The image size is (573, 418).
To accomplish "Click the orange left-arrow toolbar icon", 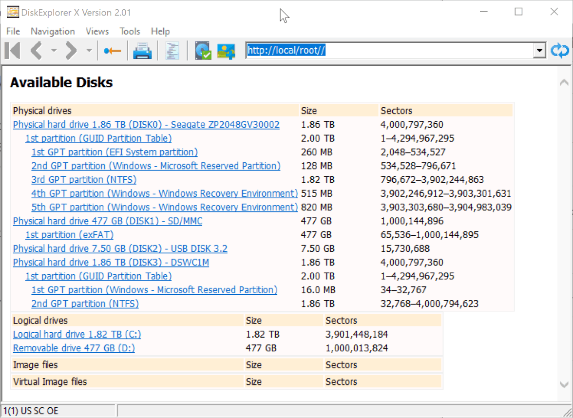I will pos(113,51).
